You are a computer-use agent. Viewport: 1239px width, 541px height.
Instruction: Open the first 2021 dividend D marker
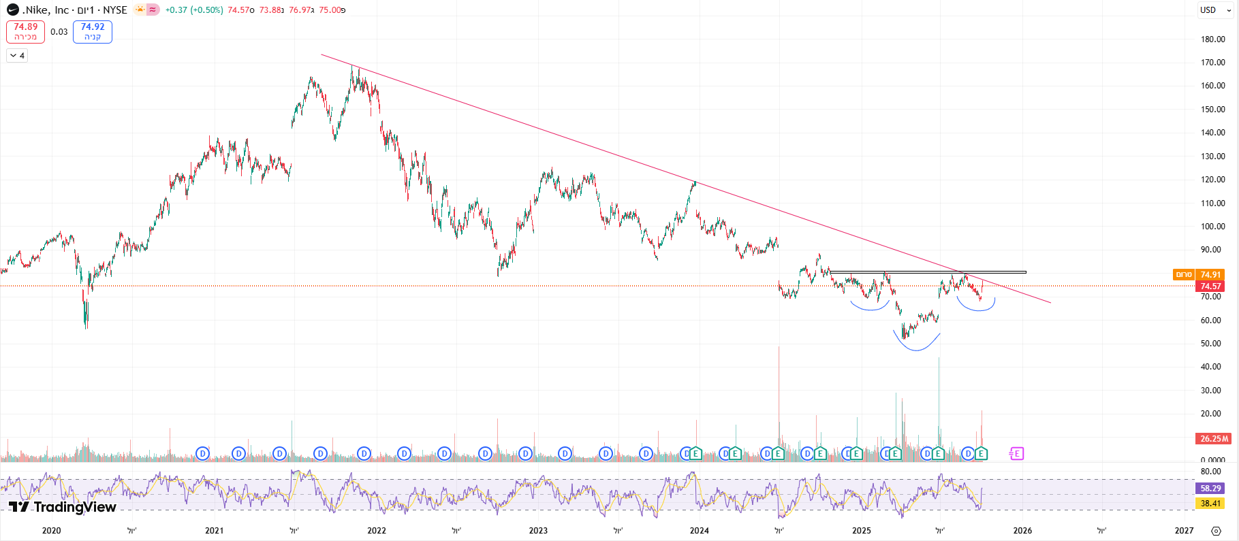[238, 453]
